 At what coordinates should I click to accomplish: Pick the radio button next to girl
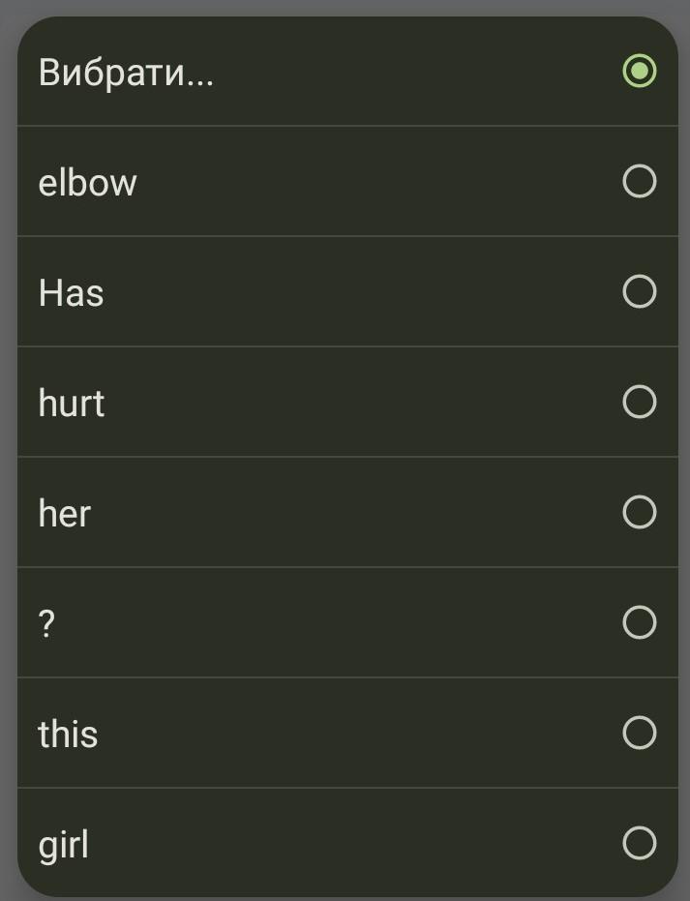pyautogui.click(x=639, y=843)
